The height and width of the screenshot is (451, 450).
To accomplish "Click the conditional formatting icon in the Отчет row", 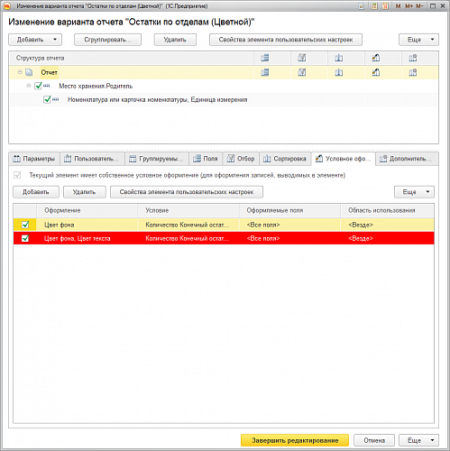I will point(376,72).
